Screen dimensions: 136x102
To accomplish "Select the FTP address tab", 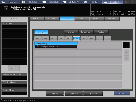I will [67, 18].
